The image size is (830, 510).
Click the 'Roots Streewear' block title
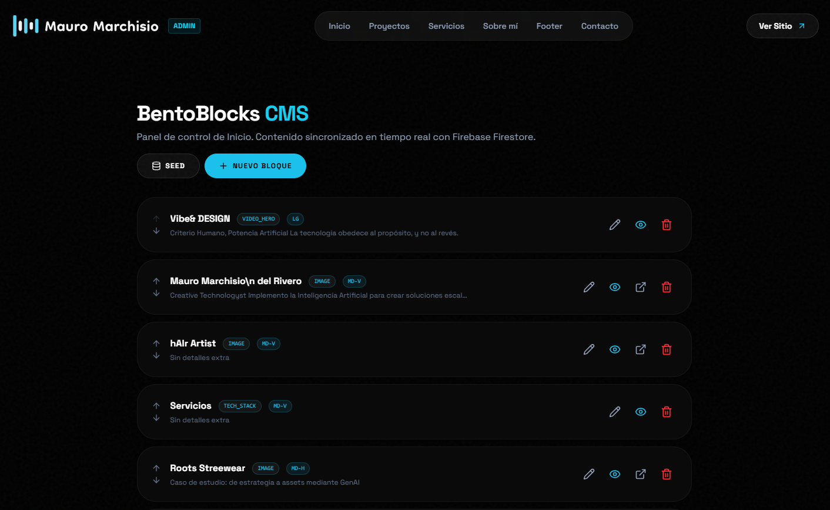(x=207, y=468)
